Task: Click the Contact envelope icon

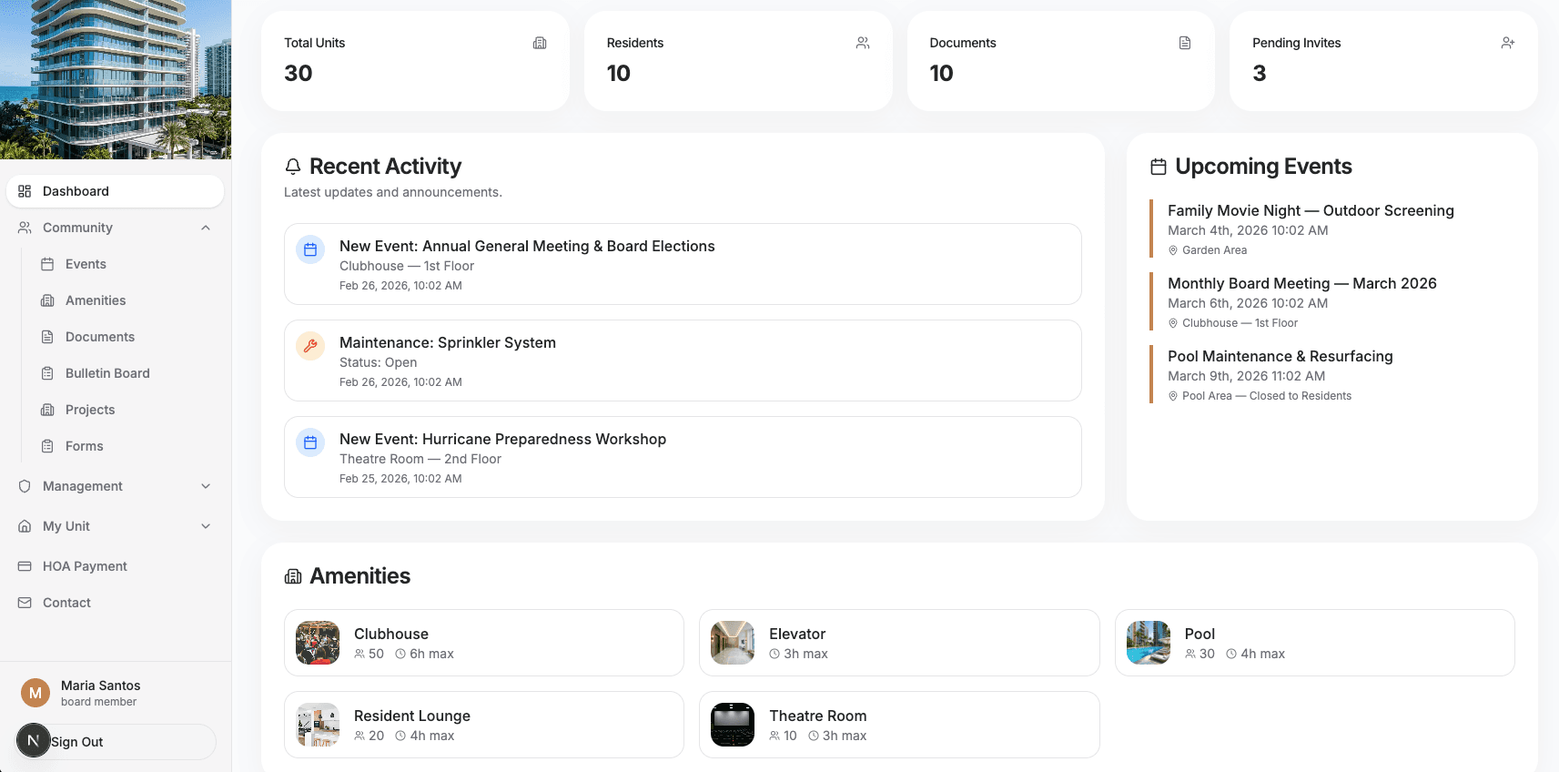Action: [x=25, y=603]
